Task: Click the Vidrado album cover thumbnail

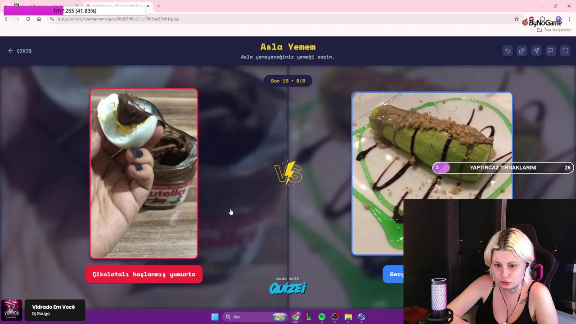Action: [x=11, y=310]
